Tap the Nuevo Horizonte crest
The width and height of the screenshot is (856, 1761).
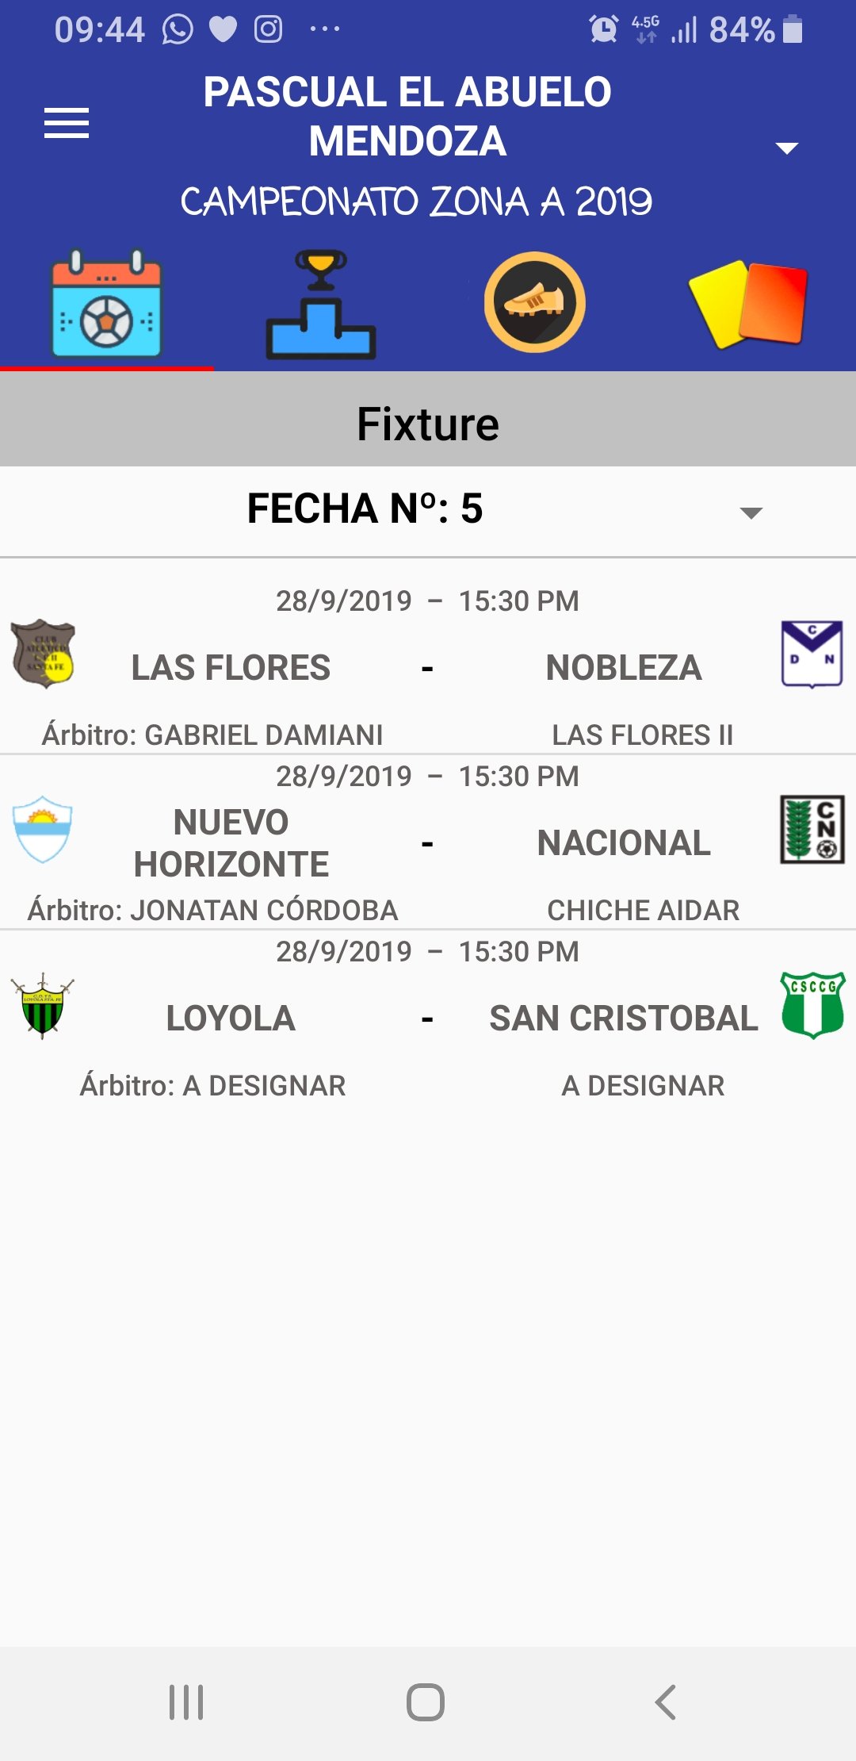44,829
